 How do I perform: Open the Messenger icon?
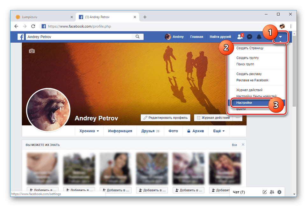pyautogui.click(x=249, y=37)
